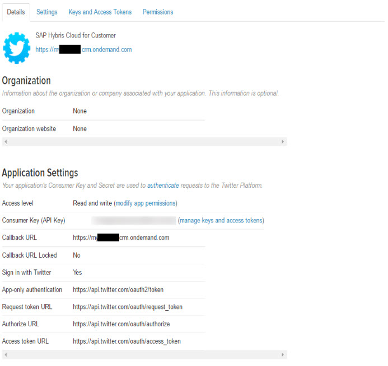Click the Application Settings heading
The image size is (388, 366).
[40, 173]
